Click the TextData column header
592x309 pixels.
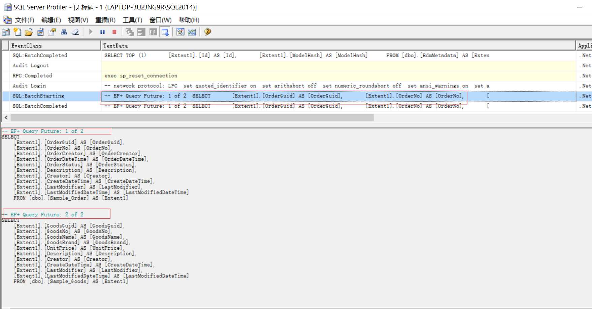pyautogui.click(x=338, y=45)
